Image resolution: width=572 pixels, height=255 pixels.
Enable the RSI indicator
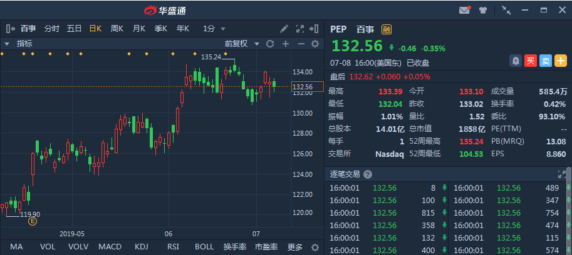(173, 247)
